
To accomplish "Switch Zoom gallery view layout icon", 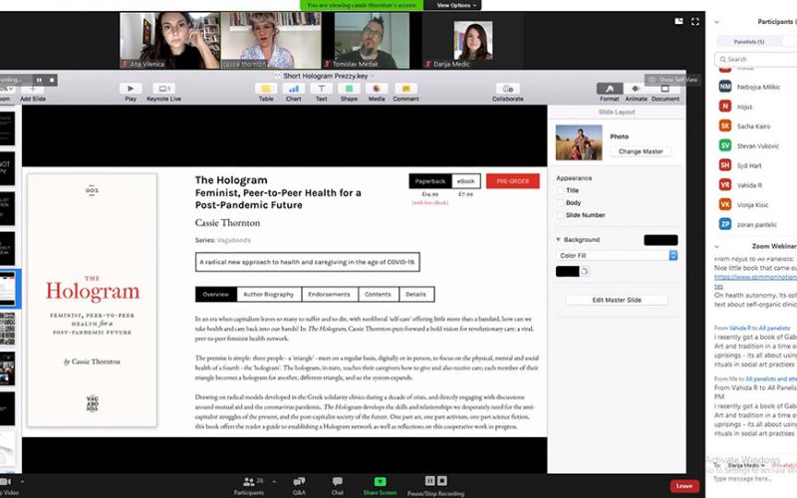I will coord(679,21).
